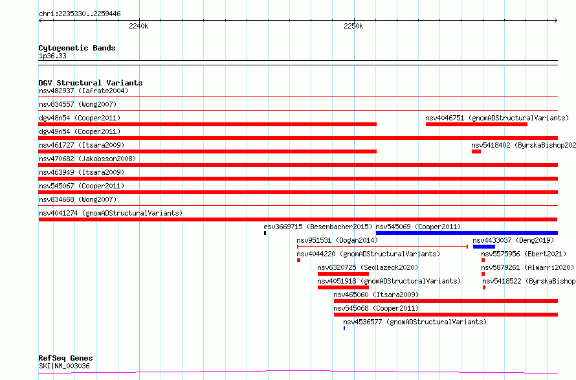Viewport: 576px width, 380px height.
Task: Click the SKI|NM_003036 gene label
Action: click(x=64, y=366)
